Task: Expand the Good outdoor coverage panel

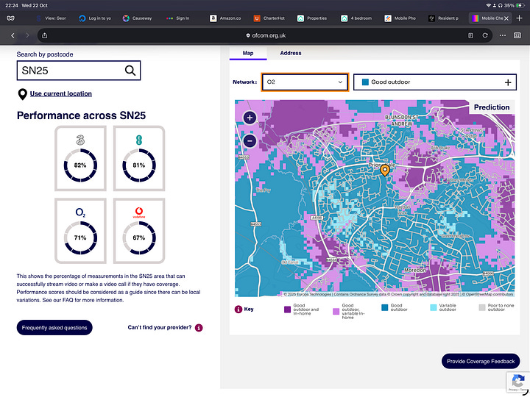Action: pos(435,82)
